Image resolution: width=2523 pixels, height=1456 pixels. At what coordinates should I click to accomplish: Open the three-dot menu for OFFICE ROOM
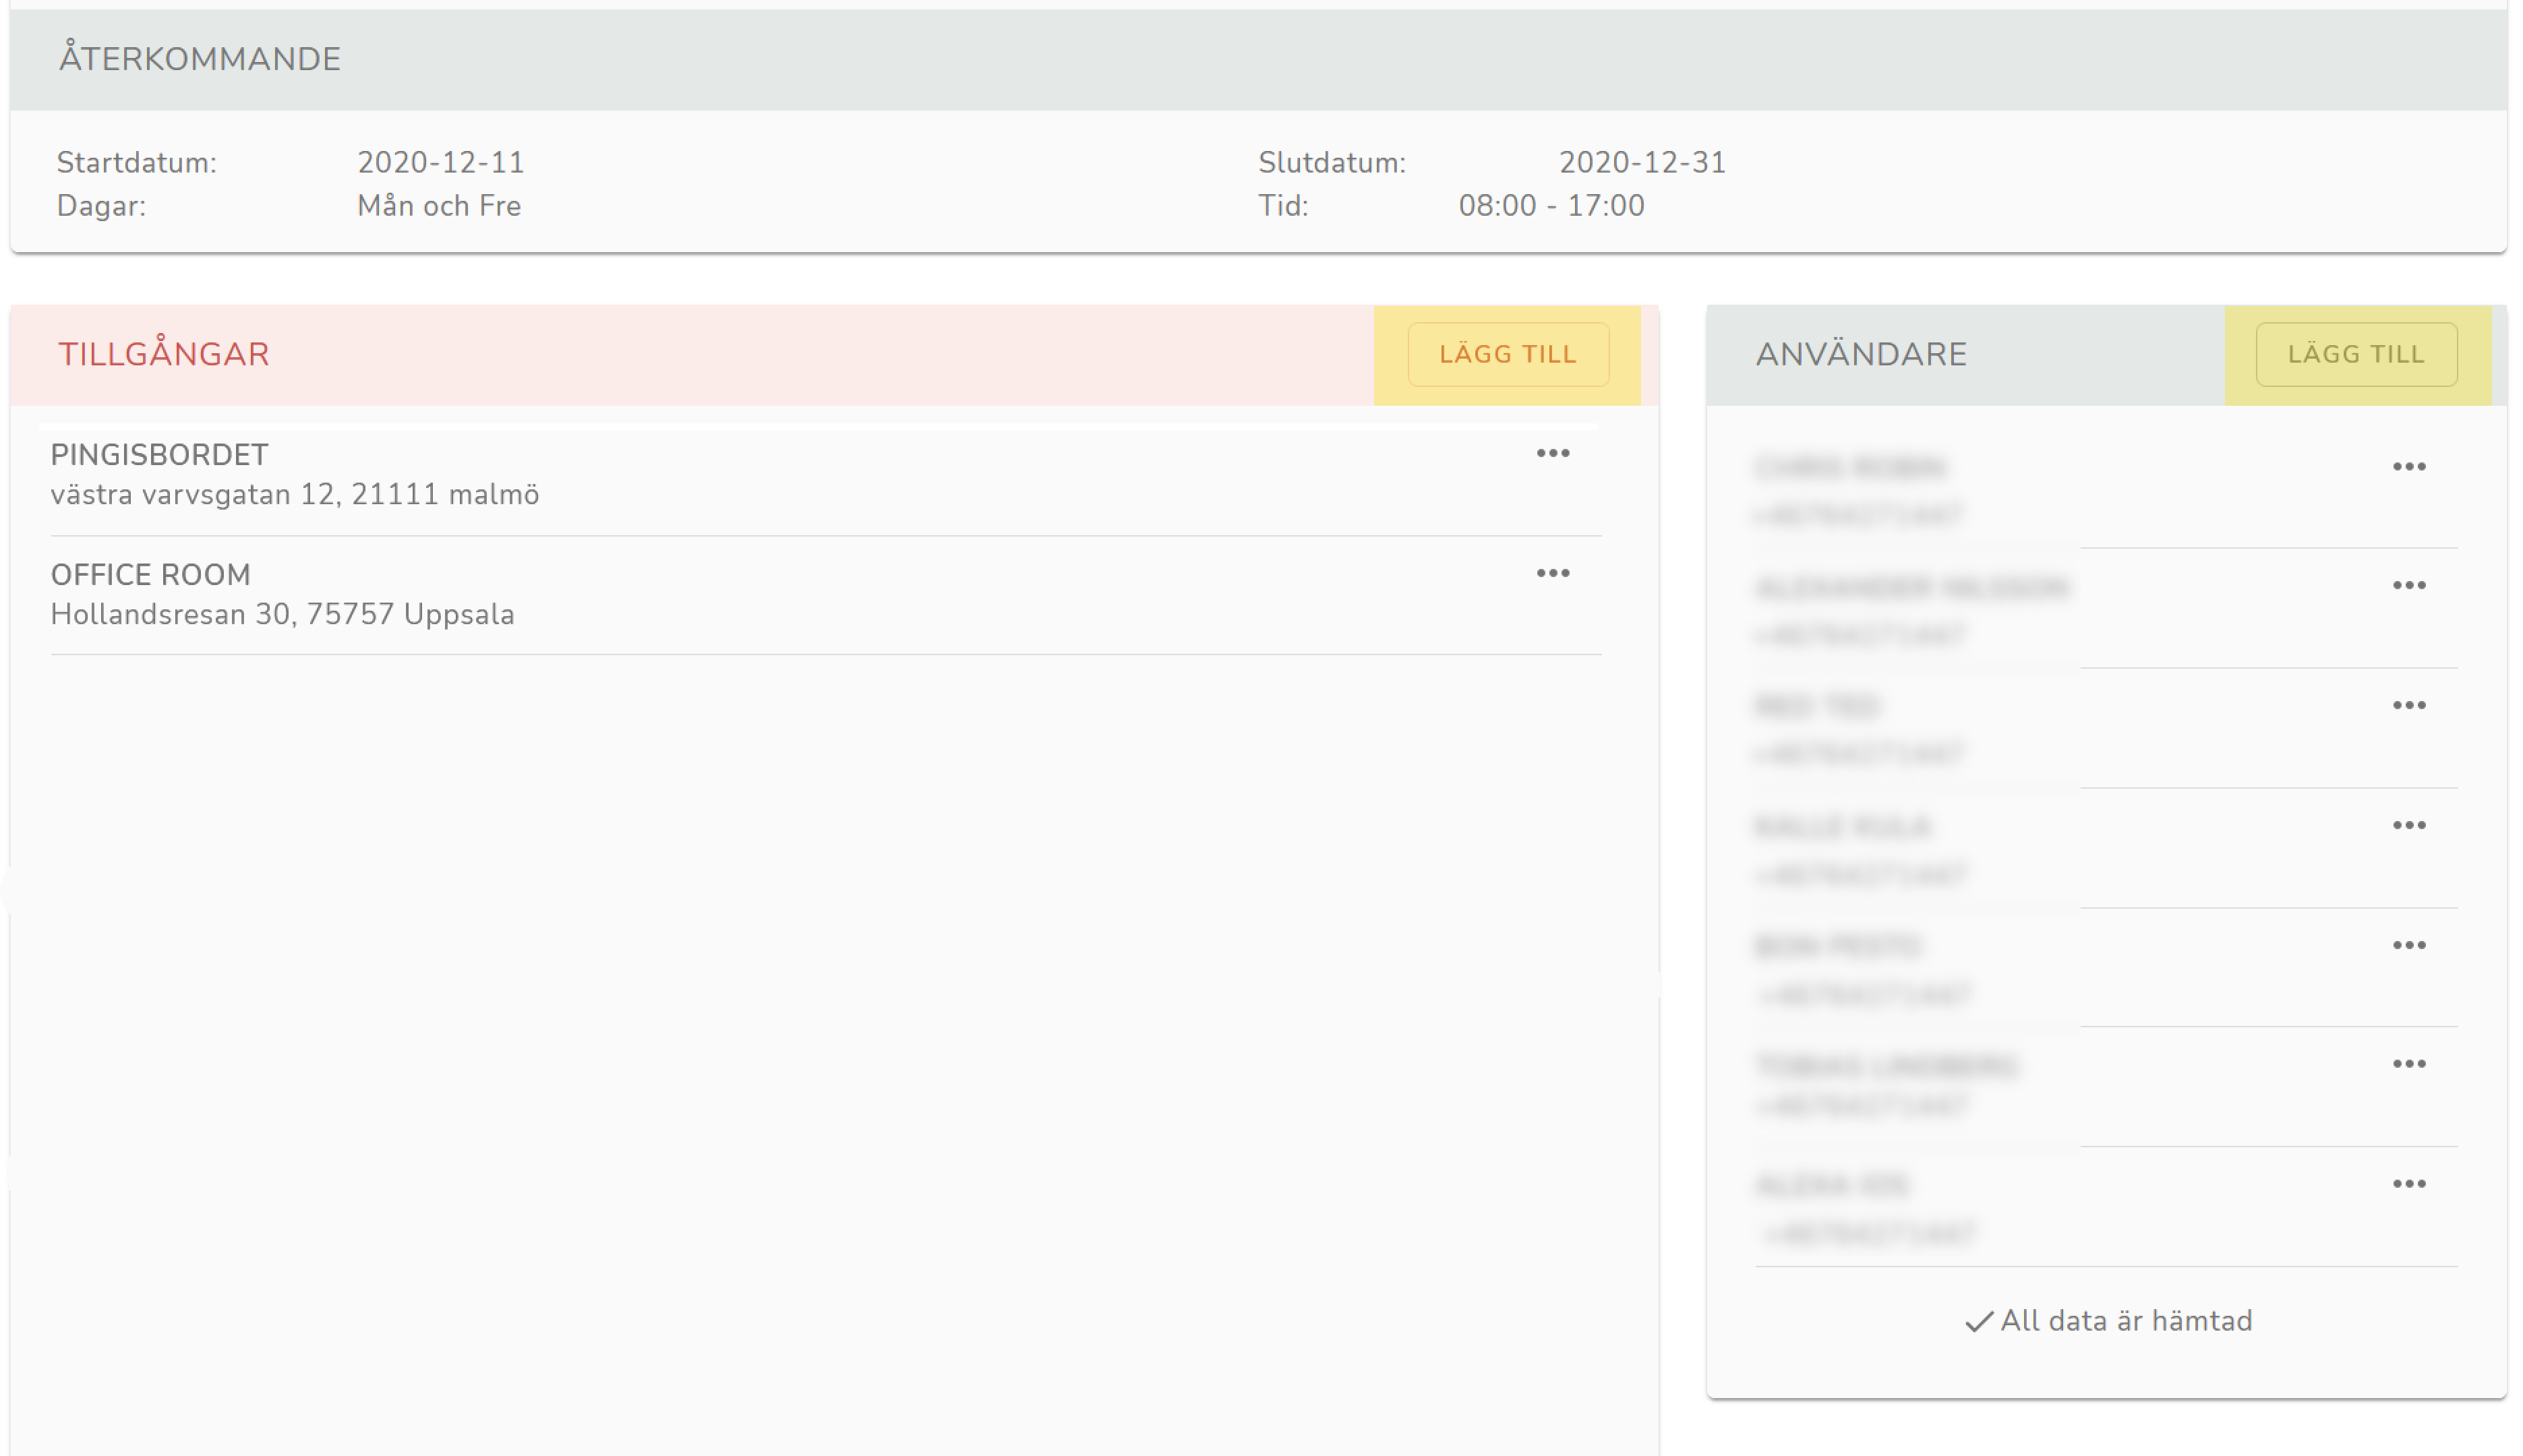point(1552,573)
